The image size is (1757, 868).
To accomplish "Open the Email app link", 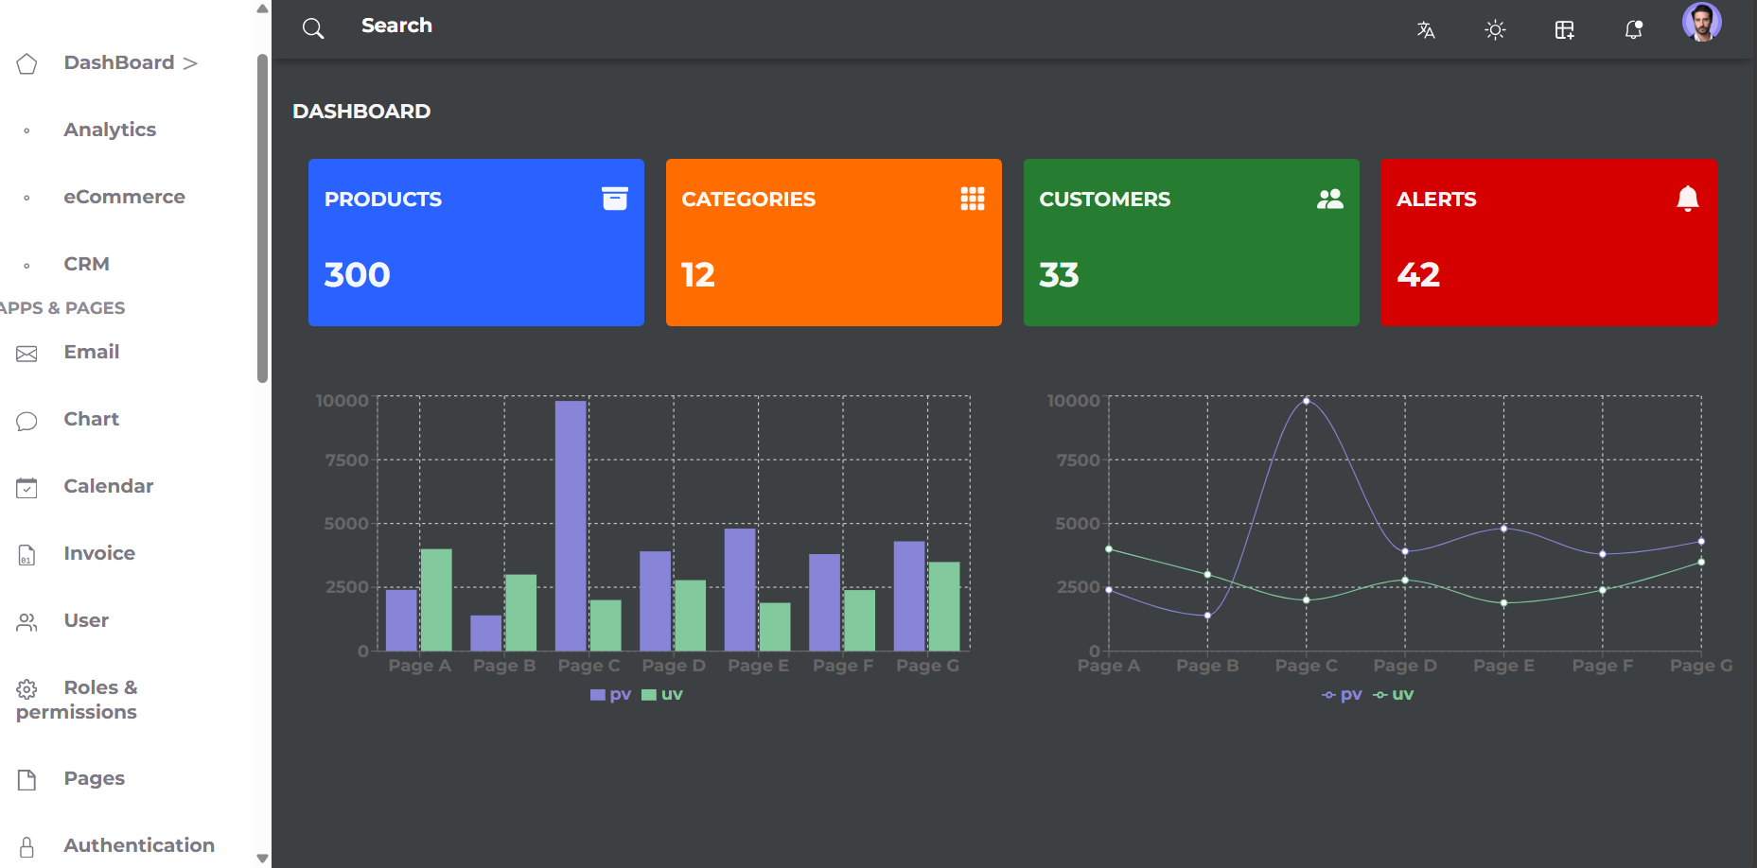I will 91,352.
